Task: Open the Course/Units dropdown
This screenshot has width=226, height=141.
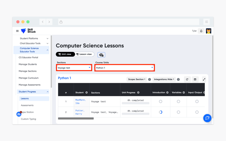Action: pos(124,68)
